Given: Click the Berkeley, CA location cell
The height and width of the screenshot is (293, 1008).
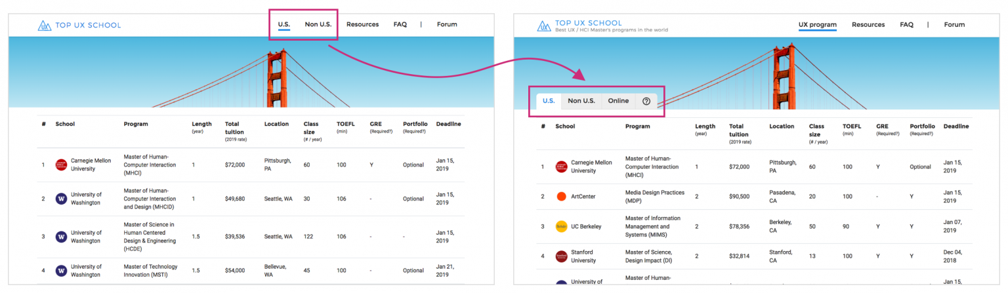Looking at the screenshot, I should (781, 226).
